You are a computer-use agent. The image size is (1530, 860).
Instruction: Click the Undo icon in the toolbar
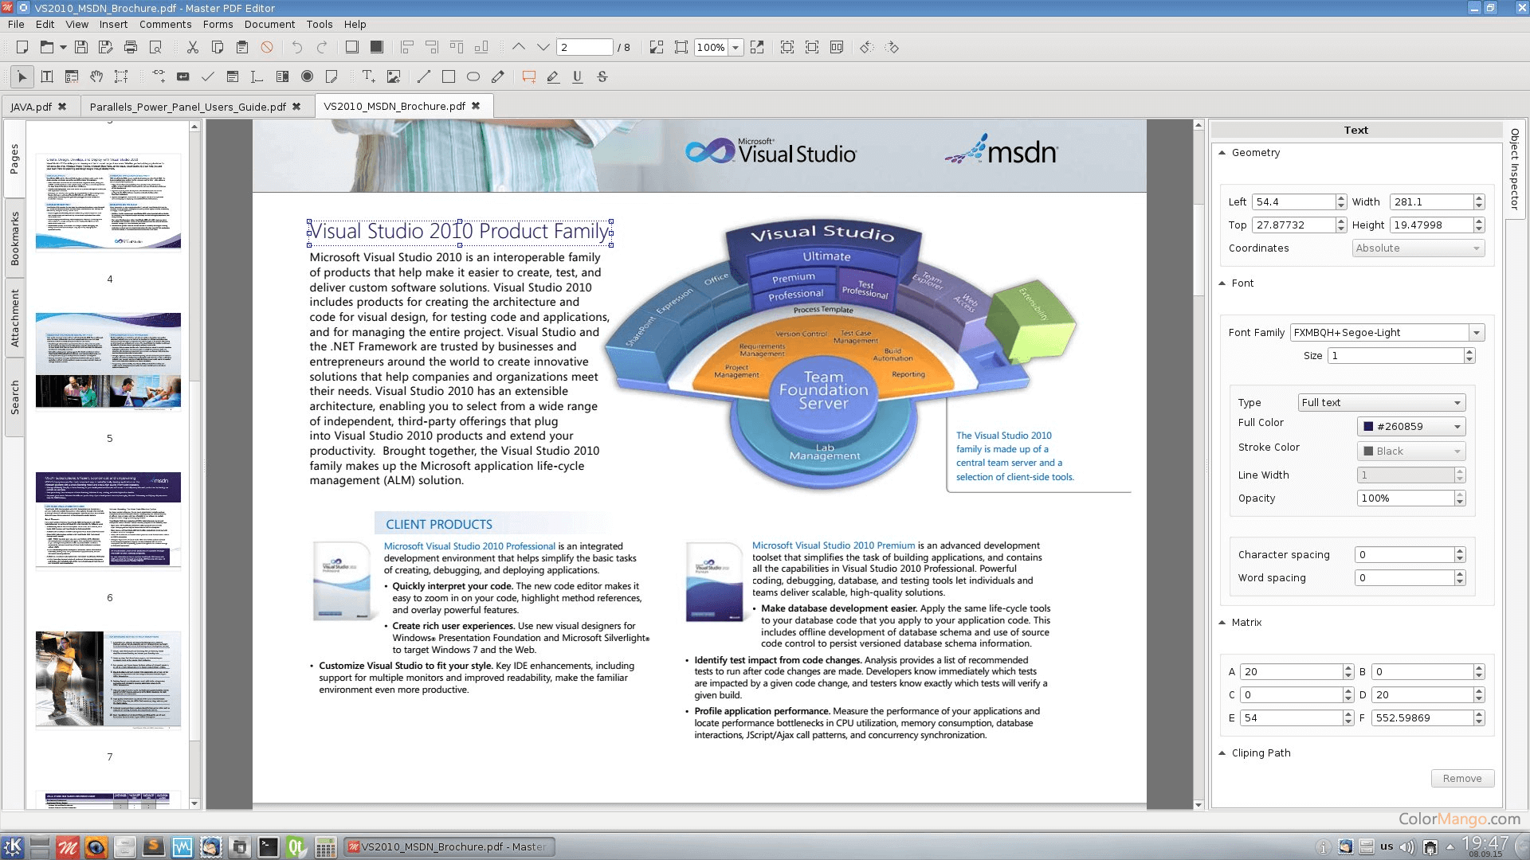click(x=296, y=47)
